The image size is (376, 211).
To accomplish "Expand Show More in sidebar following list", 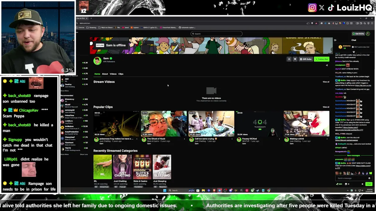I will [65, 91].
